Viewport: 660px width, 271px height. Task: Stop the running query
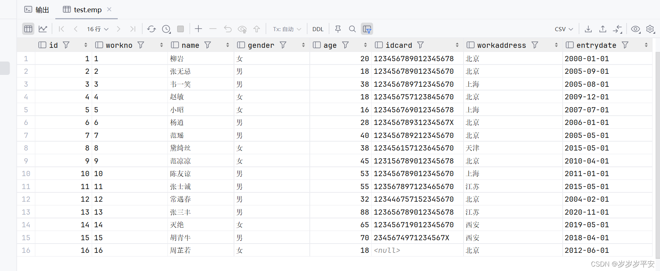click(x=181, y=29)
